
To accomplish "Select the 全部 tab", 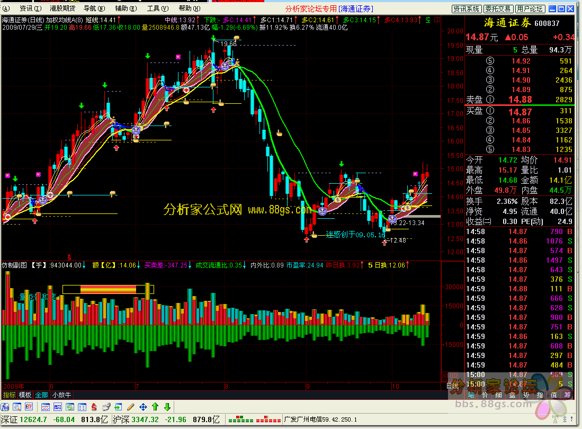I will pos(41,395).
